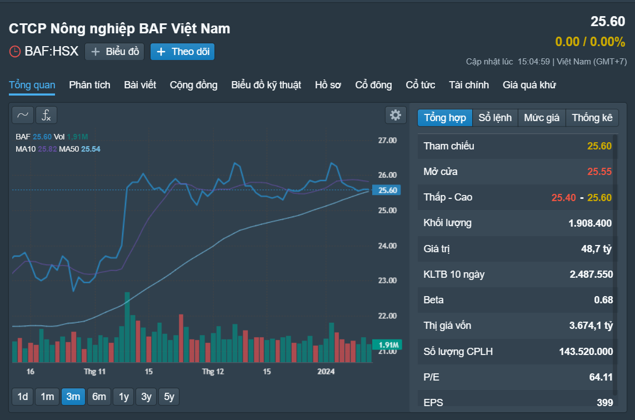Go to the Bài viết tab
The width and height of the screenshot is (635, 420).
tap(140, 85)
